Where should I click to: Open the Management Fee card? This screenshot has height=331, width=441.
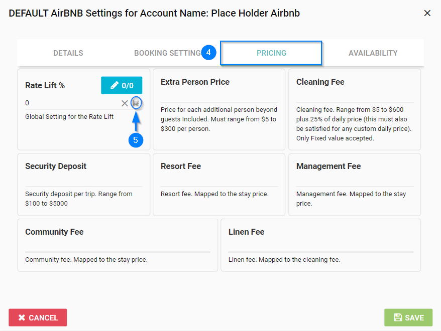[x=355, y=185]
